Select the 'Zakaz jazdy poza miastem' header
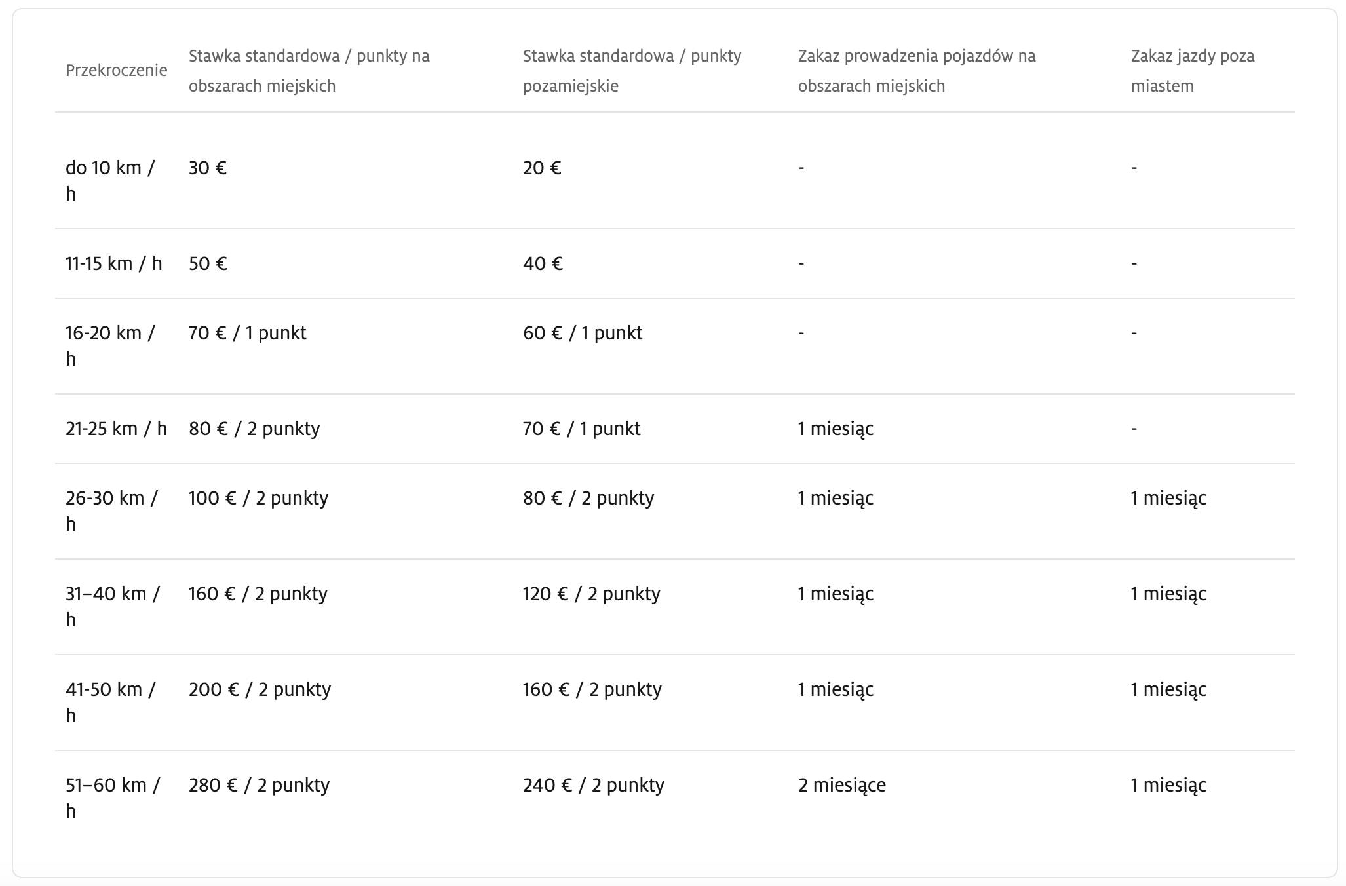The height and width of the screenshot is (886, 1346). (x=1193, y=71)
